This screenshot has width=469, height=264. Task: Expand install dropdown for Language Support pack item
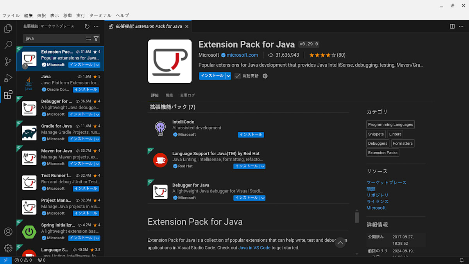(x=263, y=166)
